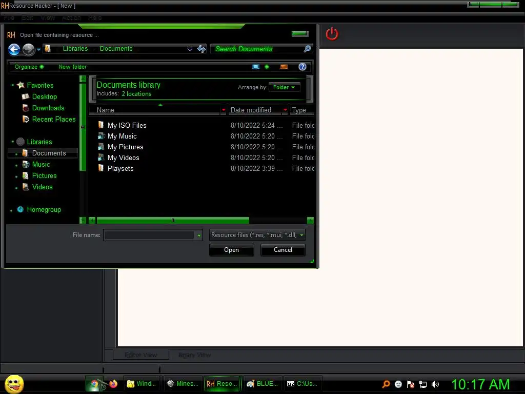525x394 pixels.
Task: Switch to the 7-Zip C:\Us taskbar window
Action: pos(303,384)
